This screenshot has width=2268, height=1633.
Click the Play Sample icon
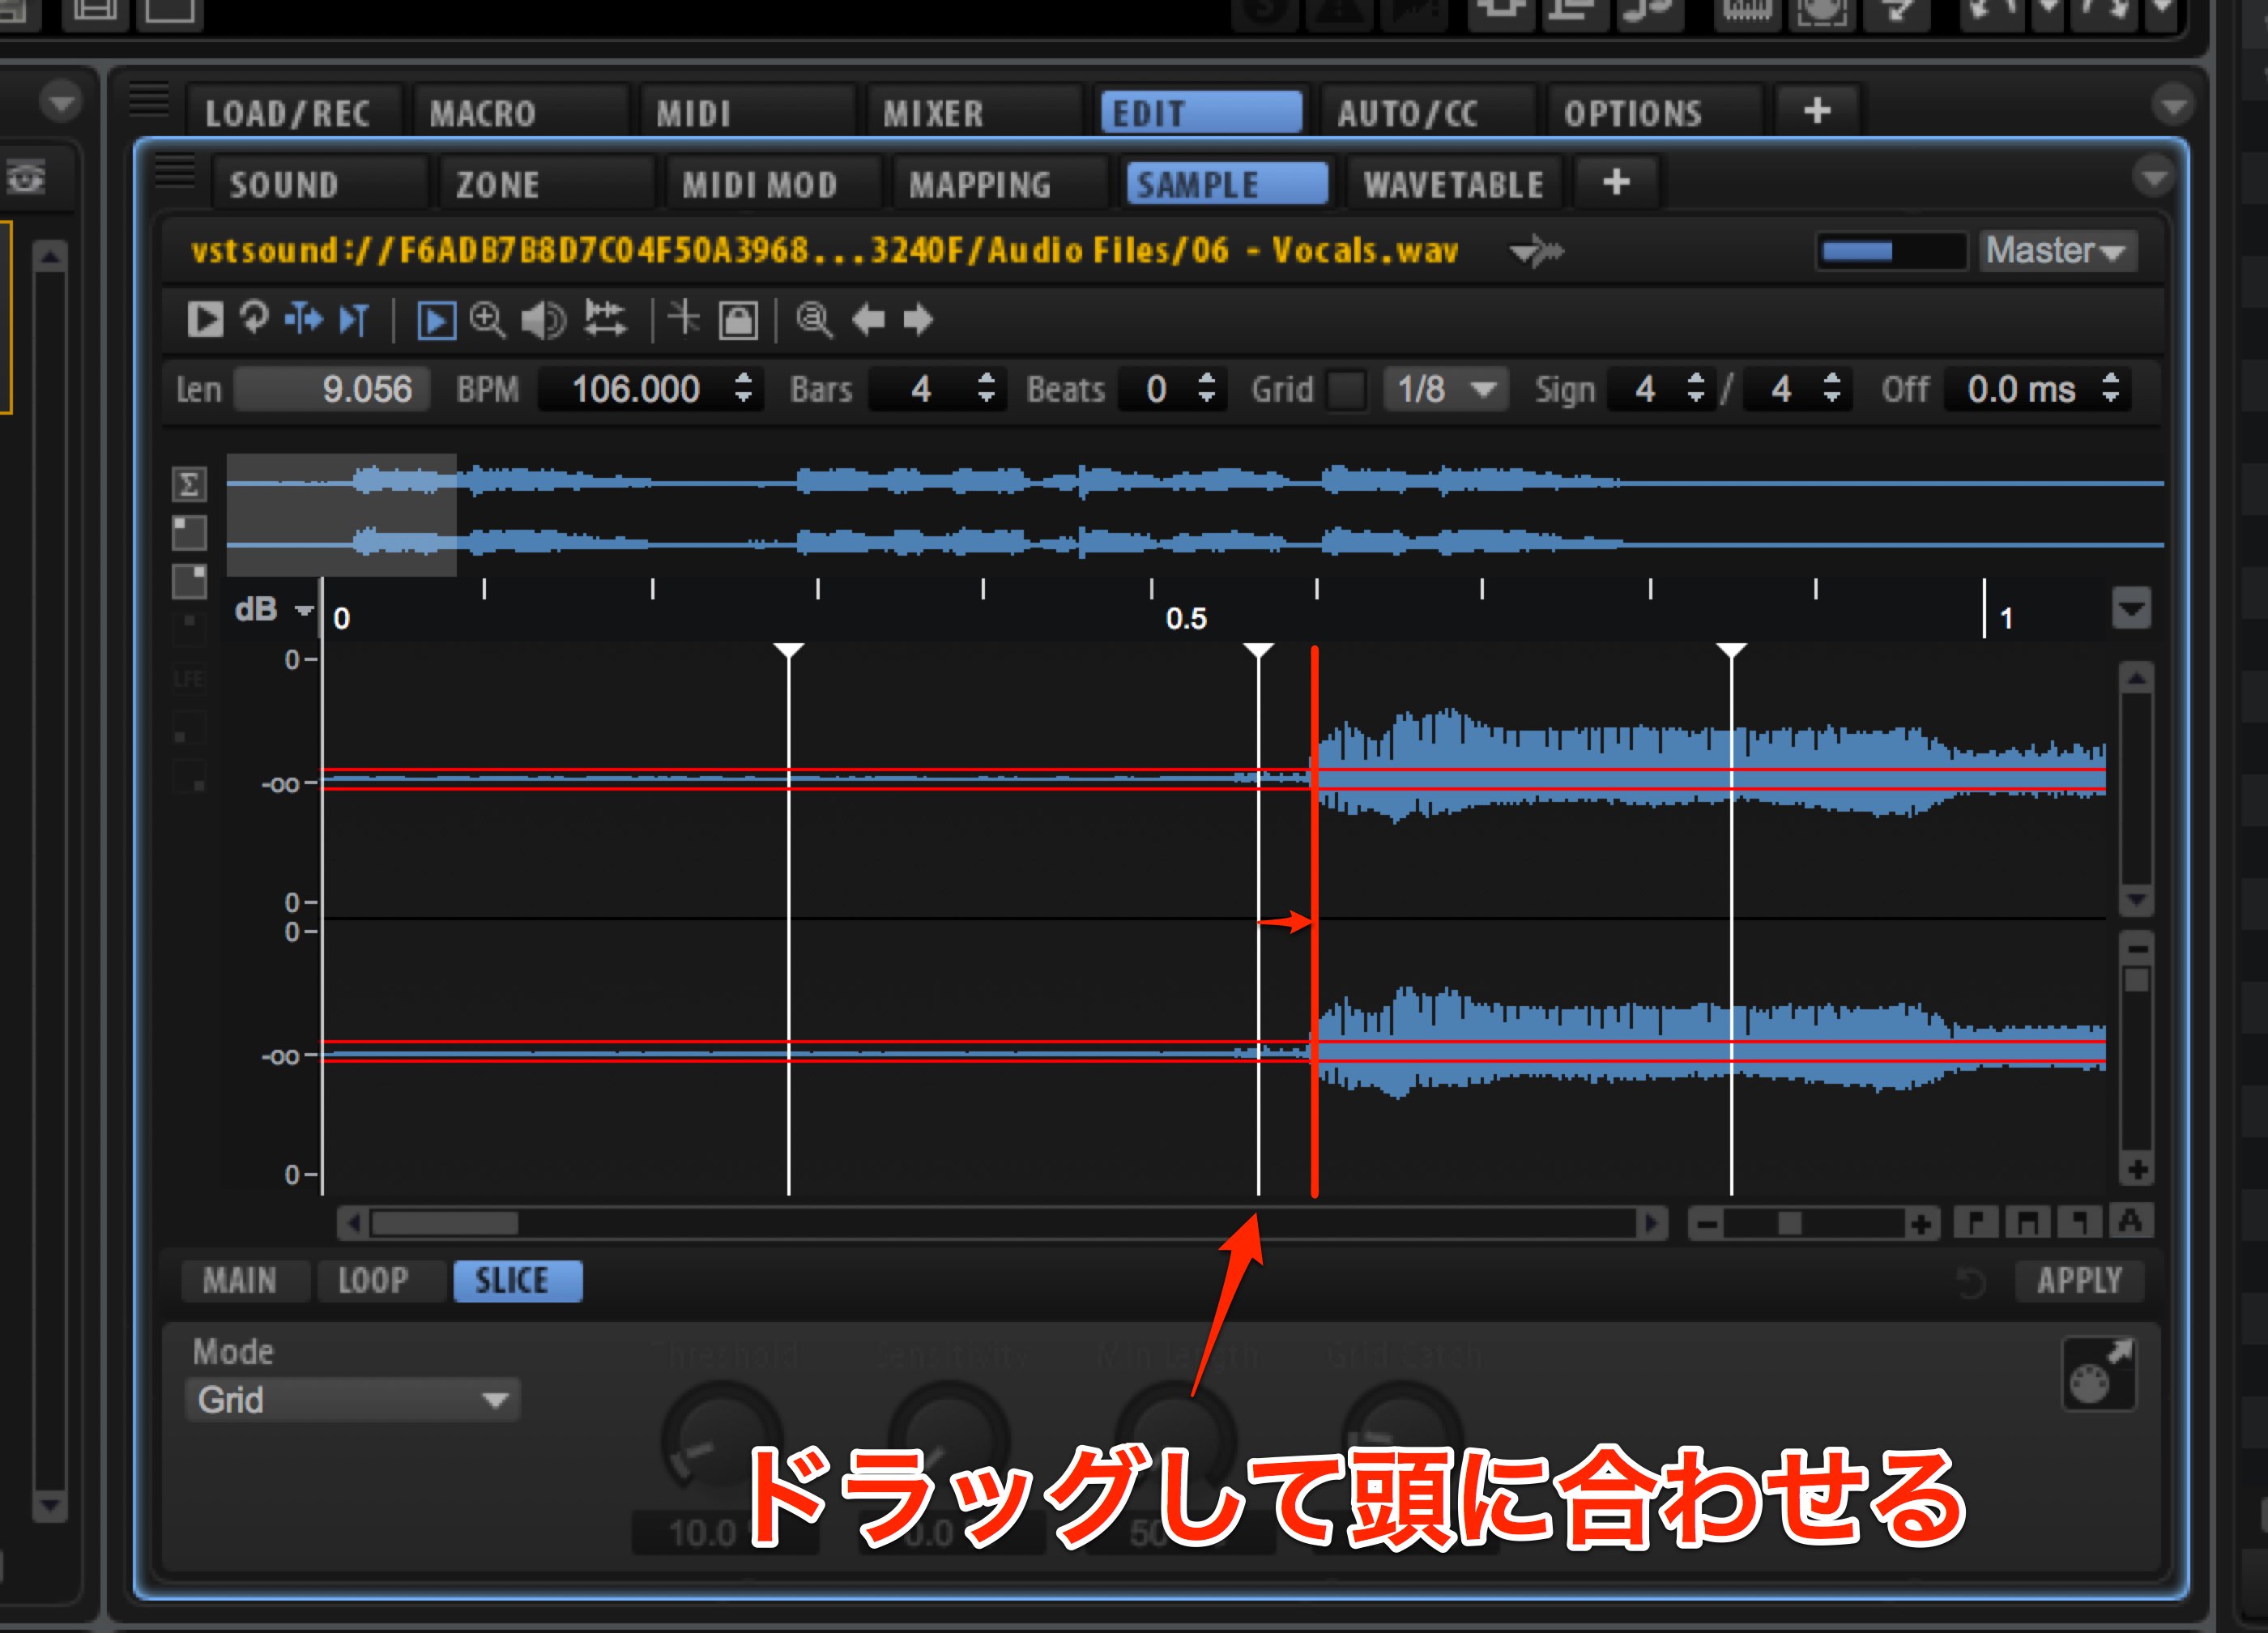click(x=205, y=320)
